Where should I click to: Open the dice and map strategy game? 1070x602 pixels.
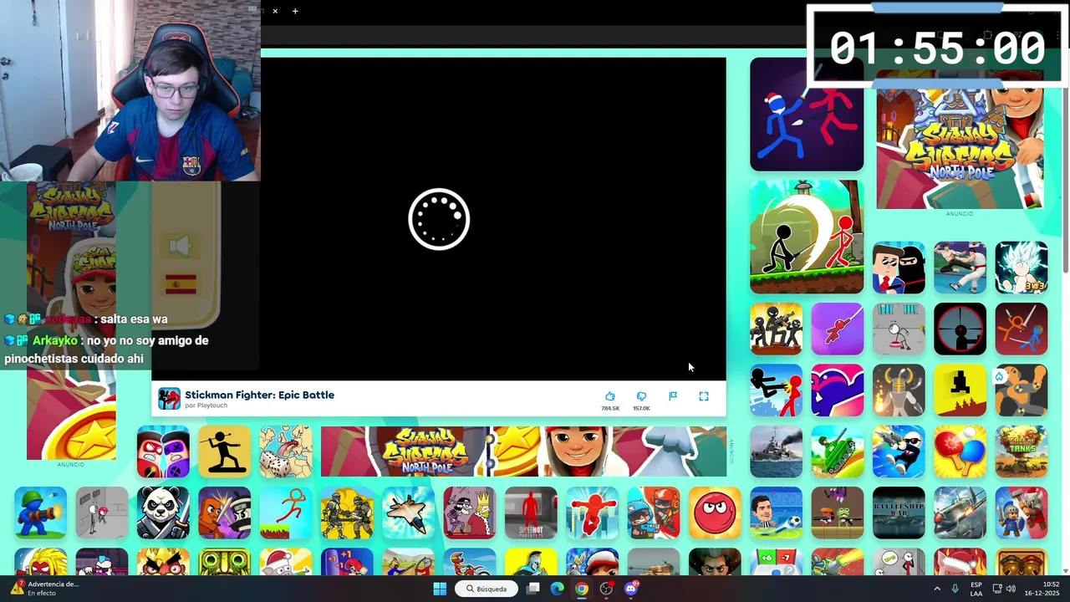[285, 451]
